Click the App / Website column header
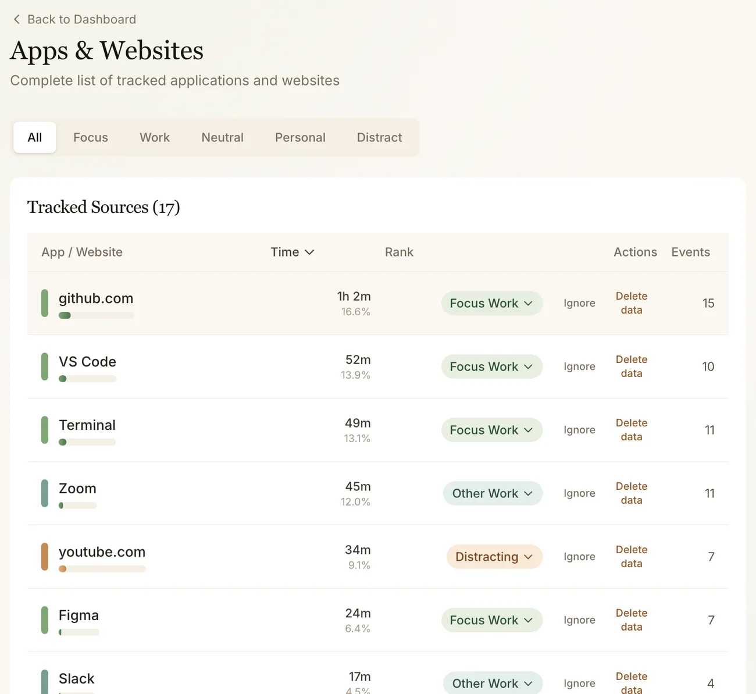The height and width of the screenshot is (694, 756). pyautogui.click(x=82, y=252)
